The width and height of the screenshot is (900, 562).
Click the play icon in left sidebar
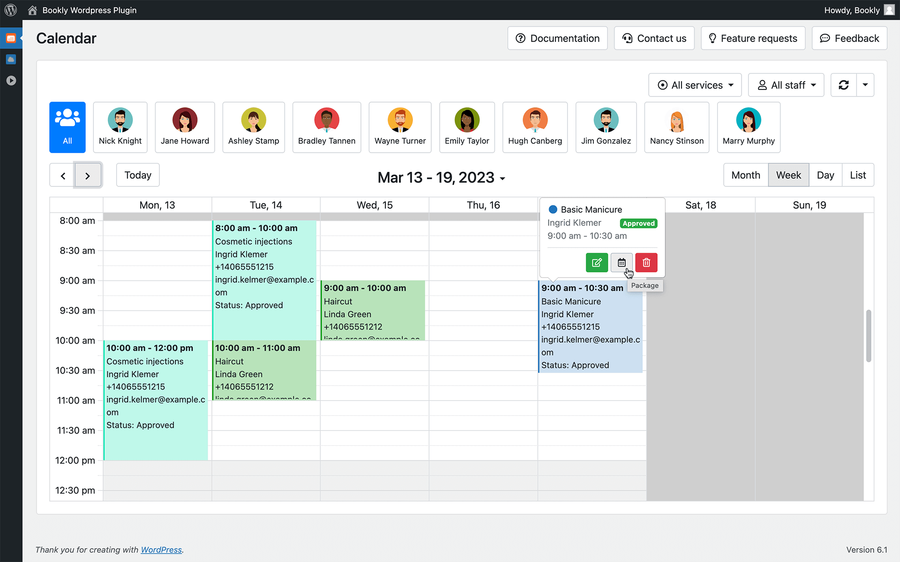(11, 81)
